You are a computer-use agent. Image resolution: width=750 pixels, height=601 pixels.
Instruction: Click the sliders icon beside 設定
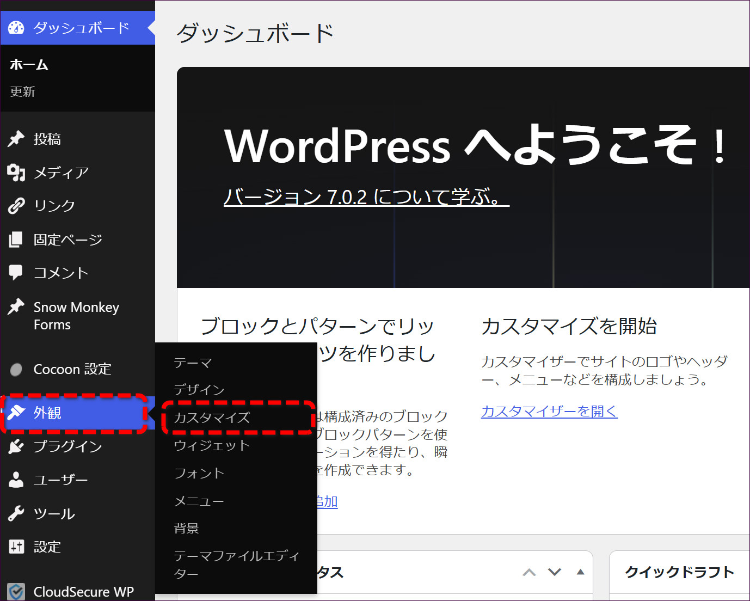pos(16,547)
